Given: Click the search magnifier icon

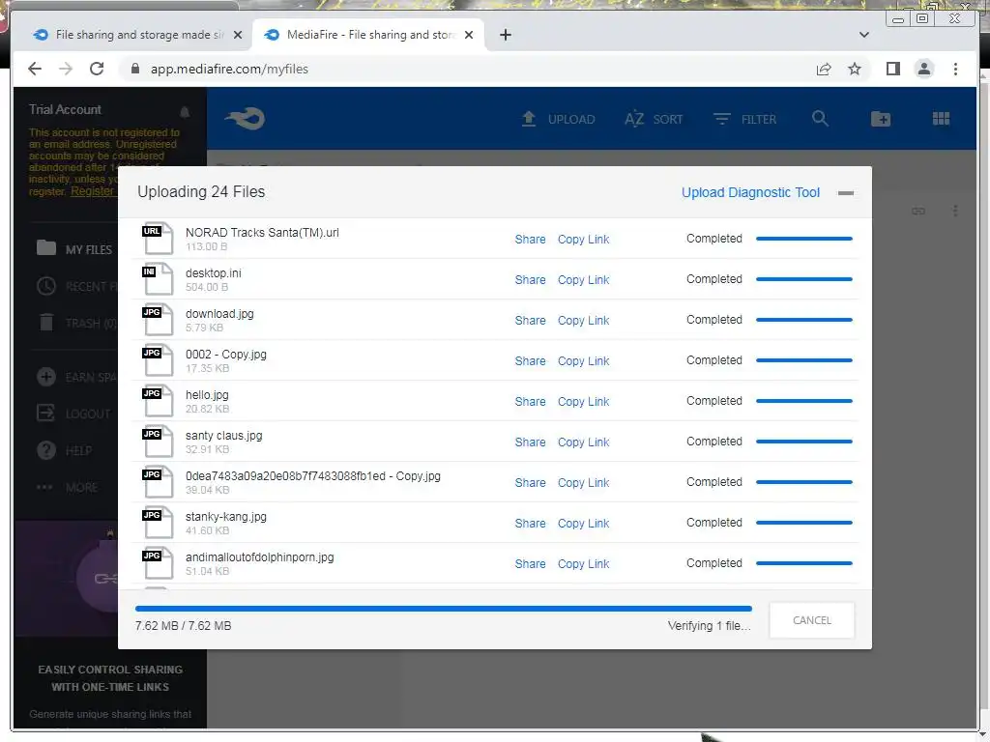Looking at the screenshot, I should (820, 118).
